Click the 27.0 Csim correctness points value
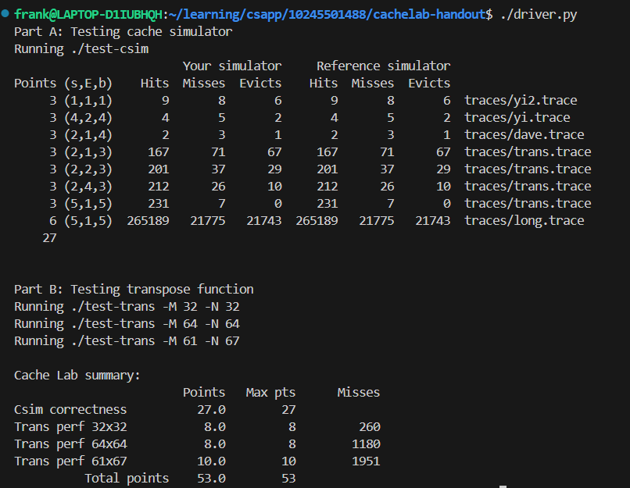630x488 pixels. point(211,410)
